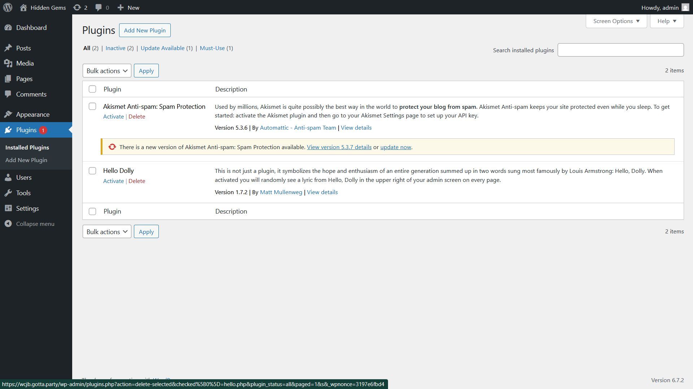
Task: Click the Pages icon in sidebar
Action: [x=8, y=79]
